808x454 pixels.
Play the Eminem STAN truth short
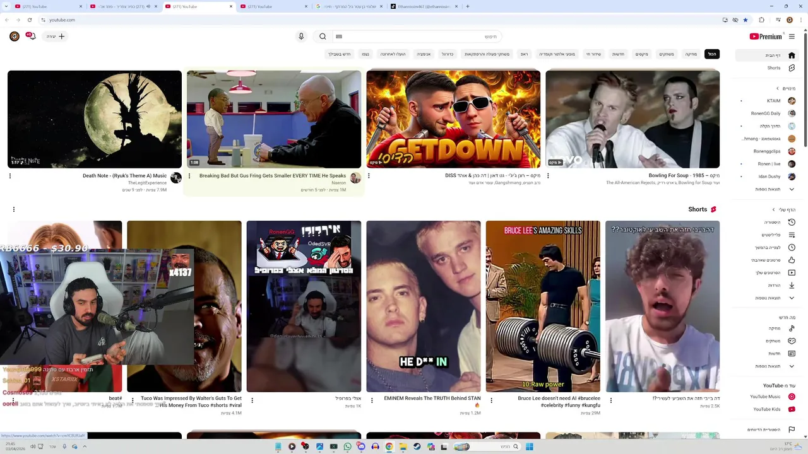[424, 306]
